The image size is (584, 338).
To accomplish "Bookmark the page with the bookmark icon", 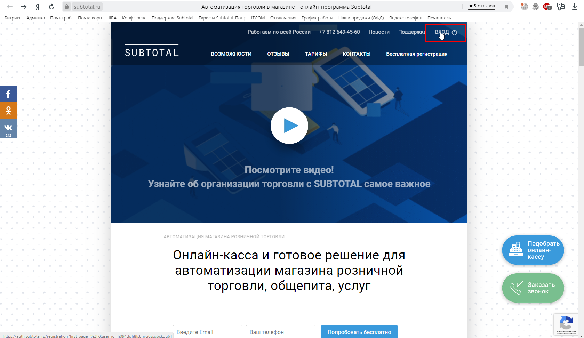I will [506, 7].
